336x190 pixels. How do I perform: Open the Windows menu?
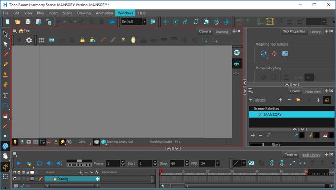125,13
